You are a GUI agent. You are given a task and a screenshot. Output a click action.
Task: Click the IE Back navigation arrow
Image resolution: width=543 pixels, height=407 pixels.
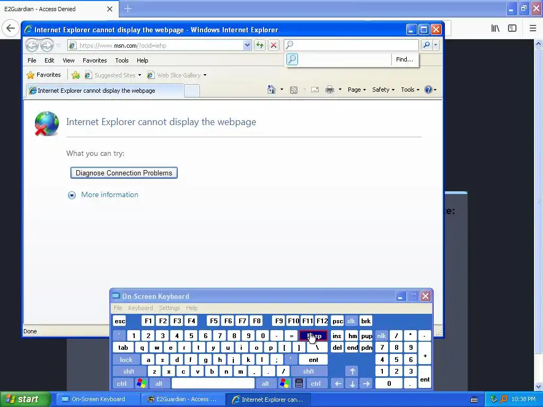tap(32, 45)
